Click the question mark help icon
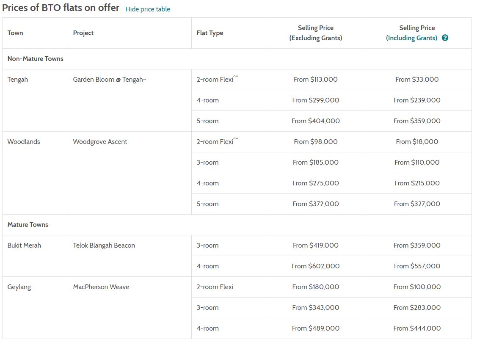 click(x=445, y=38)
